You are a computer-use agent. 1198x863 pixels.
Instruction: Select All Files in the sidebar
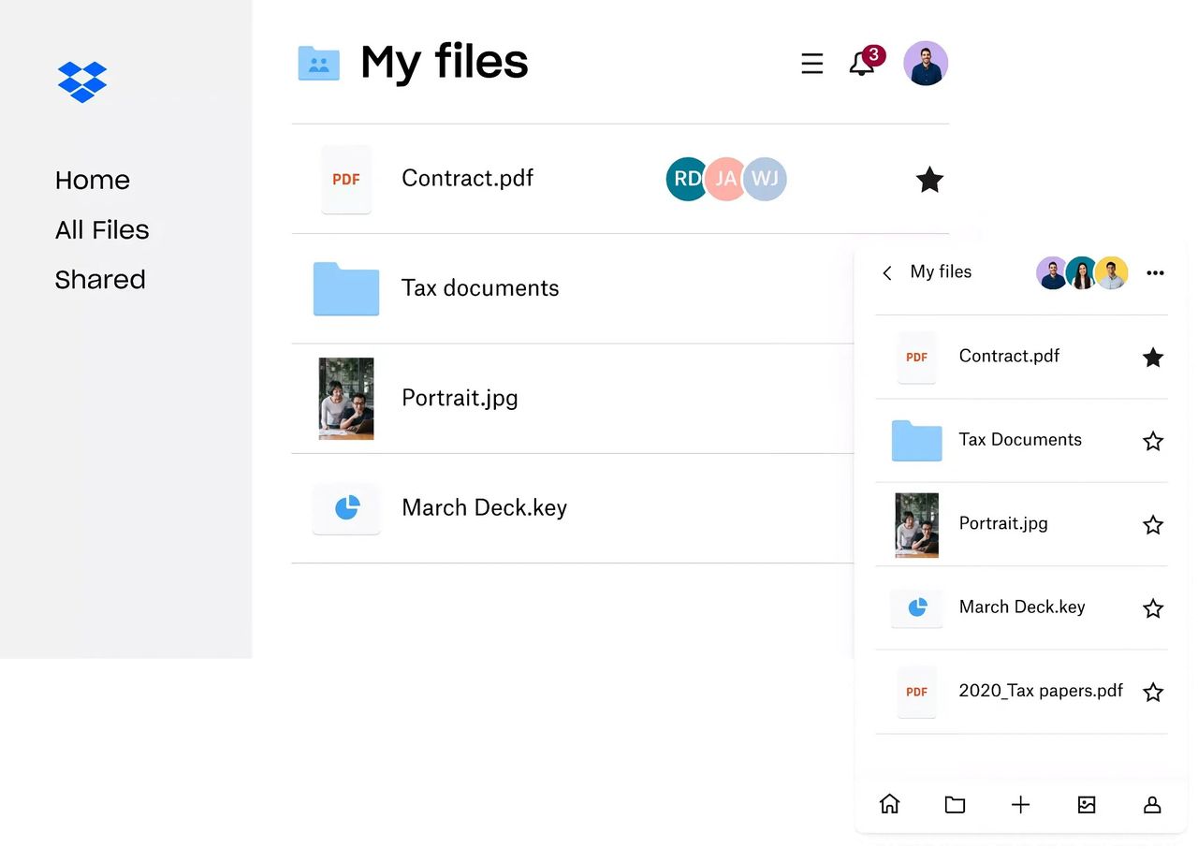[x=102, y=229]
